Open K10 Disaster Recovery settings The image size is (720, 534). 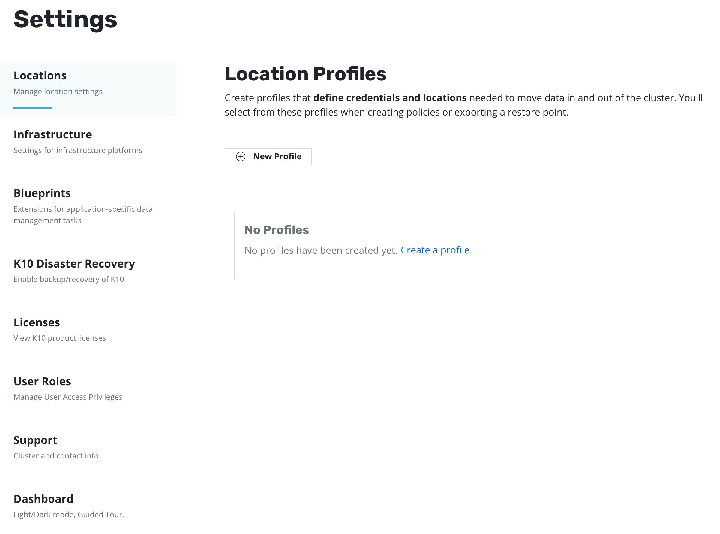click(74, 264)
